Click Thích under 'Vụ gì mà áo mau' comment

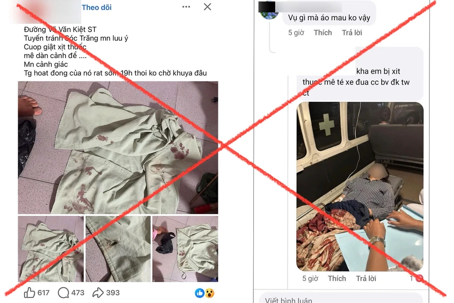tap(323, 32)
